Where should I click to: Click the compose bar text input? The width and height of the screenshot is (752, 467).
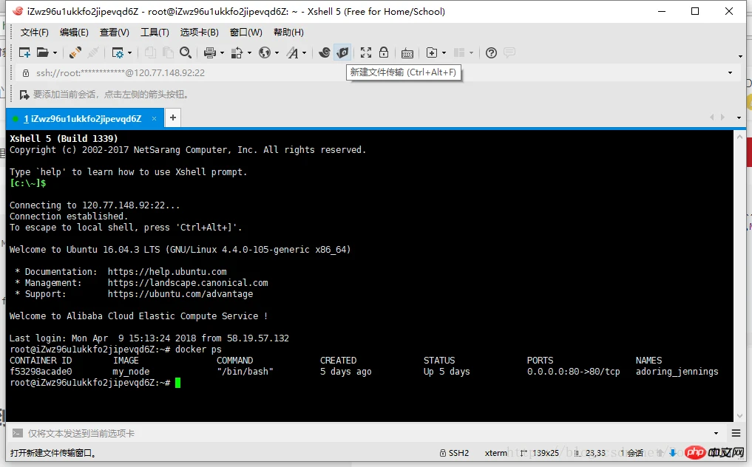pyautogui.click(x=367, y=433)
